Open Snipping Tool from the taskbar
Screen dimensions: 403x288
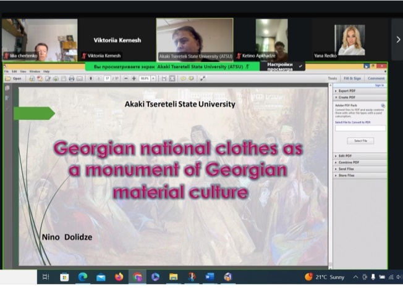(x=192, y=277)
